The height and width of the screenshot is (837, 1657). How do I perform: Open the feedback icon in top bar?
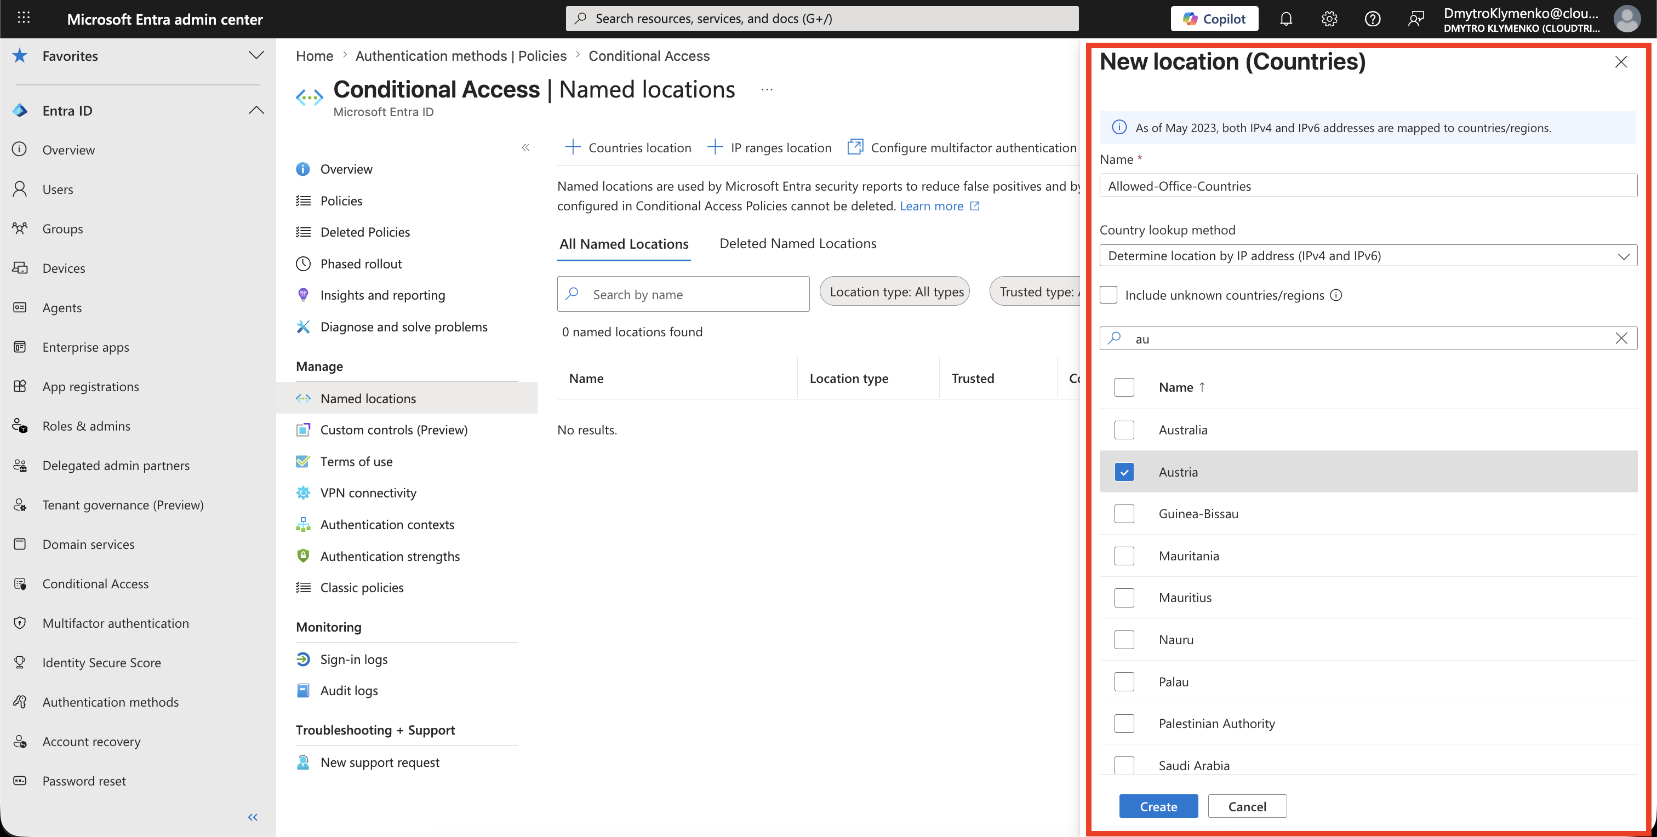click(x=1415, y=19)
